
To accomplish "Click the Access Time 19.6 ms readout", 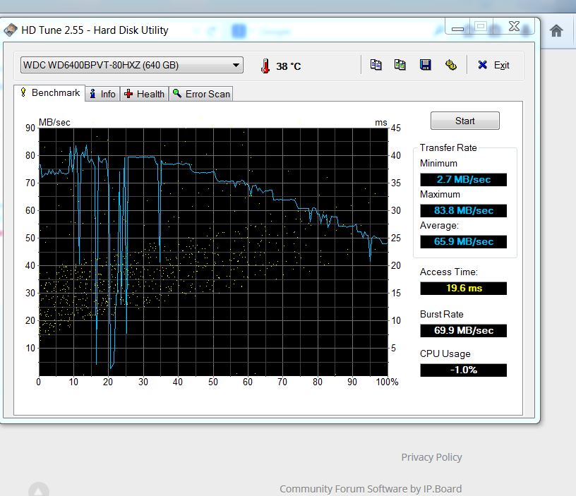I will tap(463, 288).
